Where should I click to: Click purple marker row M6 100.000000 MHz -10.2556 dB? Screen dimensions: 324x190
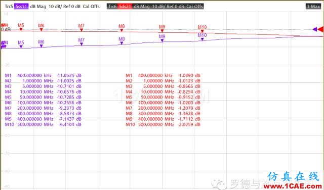point(43,103)
